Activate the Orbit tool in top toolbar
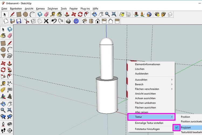Image resolution: width=202 pixels, height=135 pixels. 94,14
